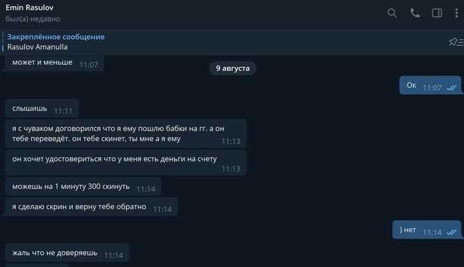
Task: Click read checkmarks on the 'Ок' message
Action: tap(451, 88)
